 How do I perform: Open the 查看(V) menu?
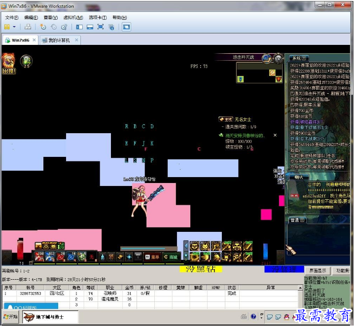pos(50,17)
